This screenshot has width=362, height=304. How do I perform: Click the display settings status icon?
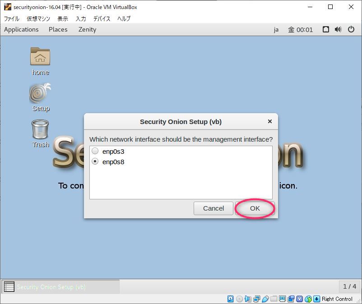point(283,299)
